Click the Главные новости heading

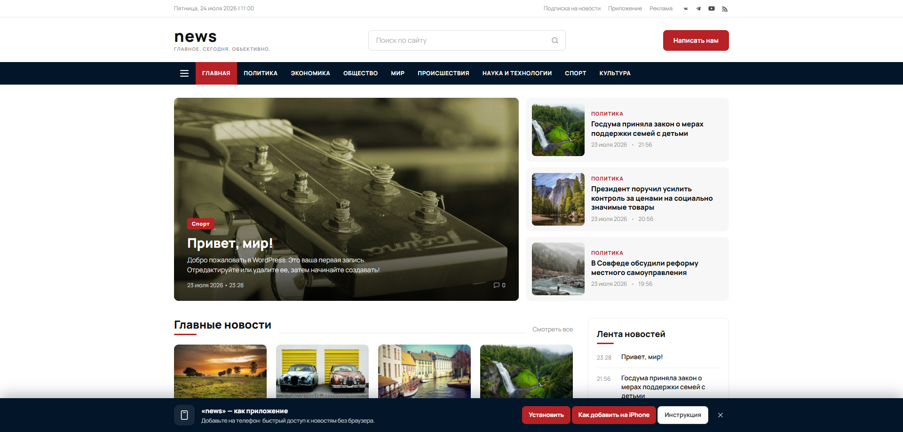(222, 325)
